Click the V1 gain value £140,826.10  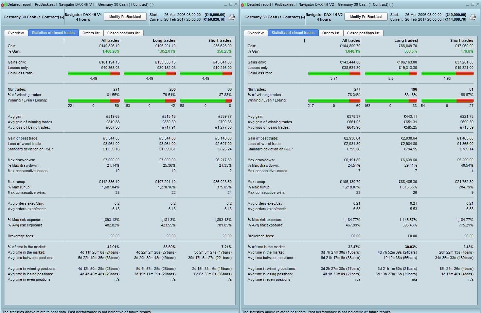click(109, 46)
